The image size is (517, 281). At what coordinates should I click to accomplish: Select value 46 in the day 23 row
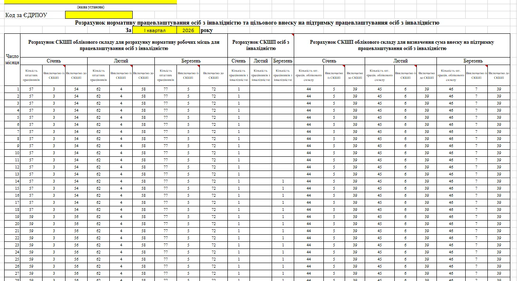(451, 245)
